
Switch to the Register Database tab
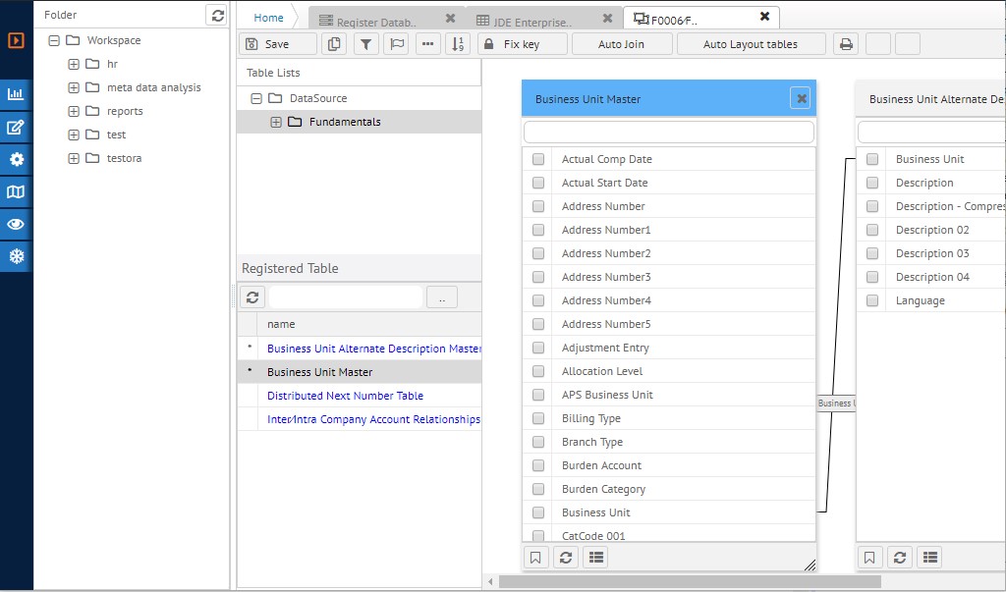click(375, 19)
